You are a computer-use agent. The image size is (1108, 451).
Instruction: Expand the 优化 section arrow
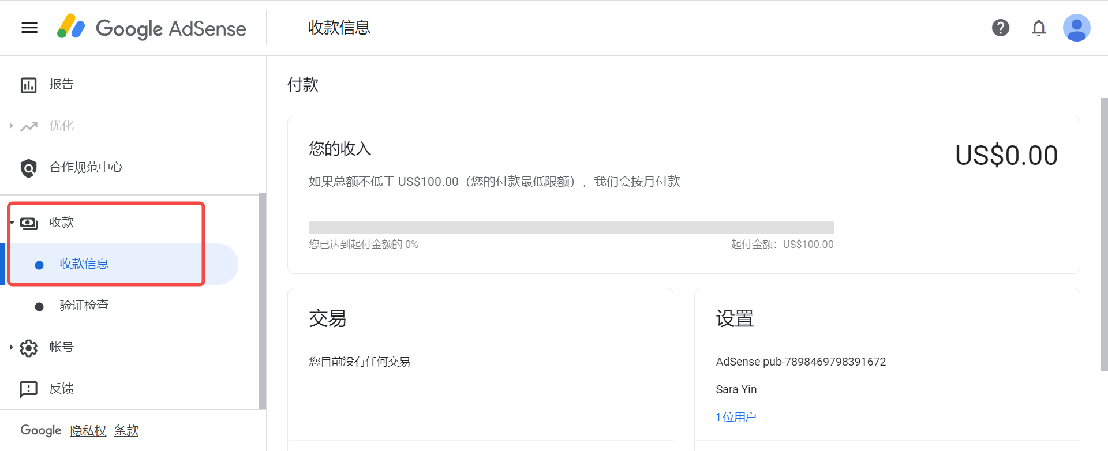[11, 126]
